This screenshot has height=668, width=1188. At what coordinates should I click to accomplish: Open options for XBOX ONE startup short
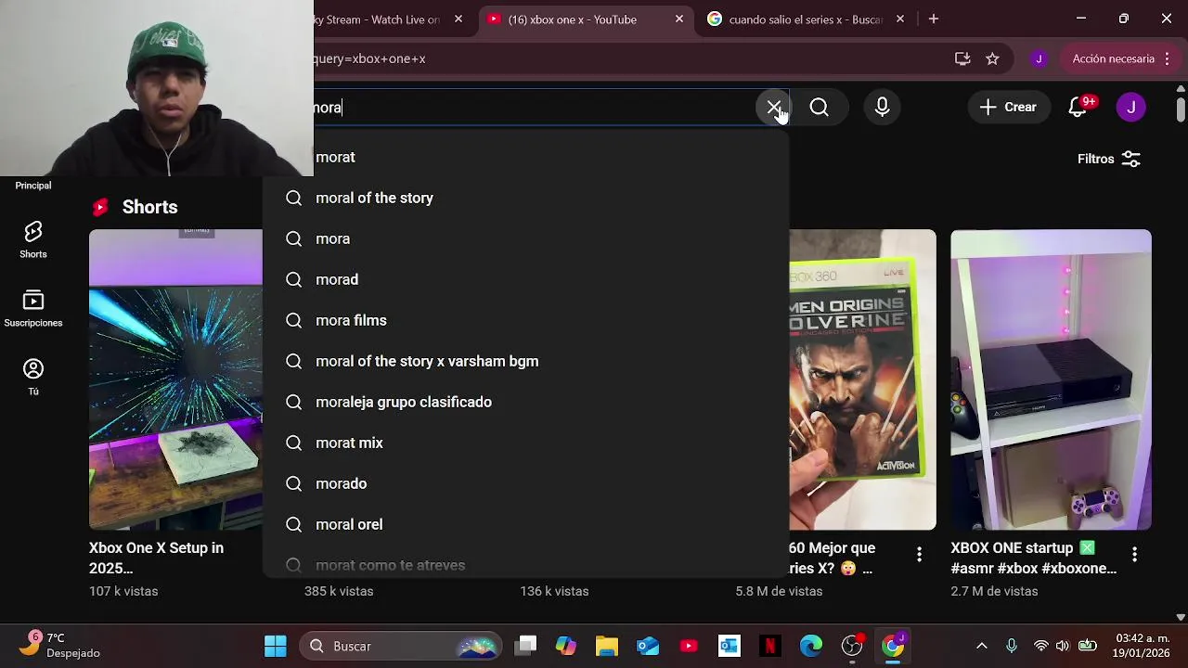coord(1134,554)
